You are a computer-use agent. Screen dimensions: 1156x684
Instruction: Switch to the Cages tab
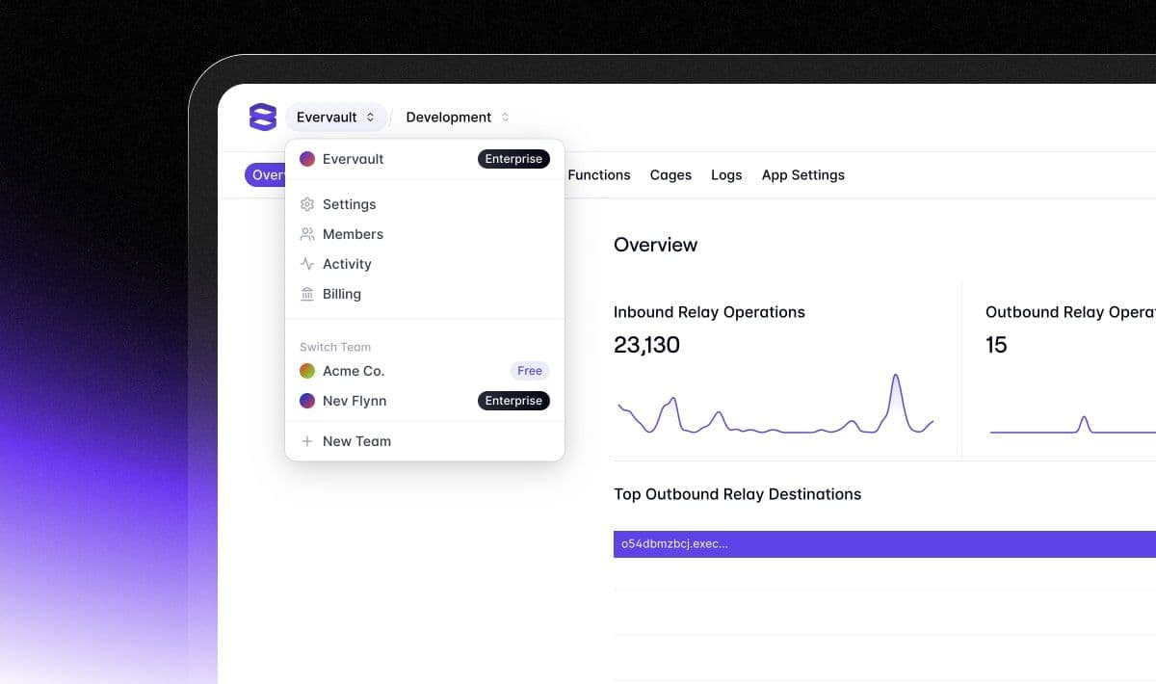[670, 175]
